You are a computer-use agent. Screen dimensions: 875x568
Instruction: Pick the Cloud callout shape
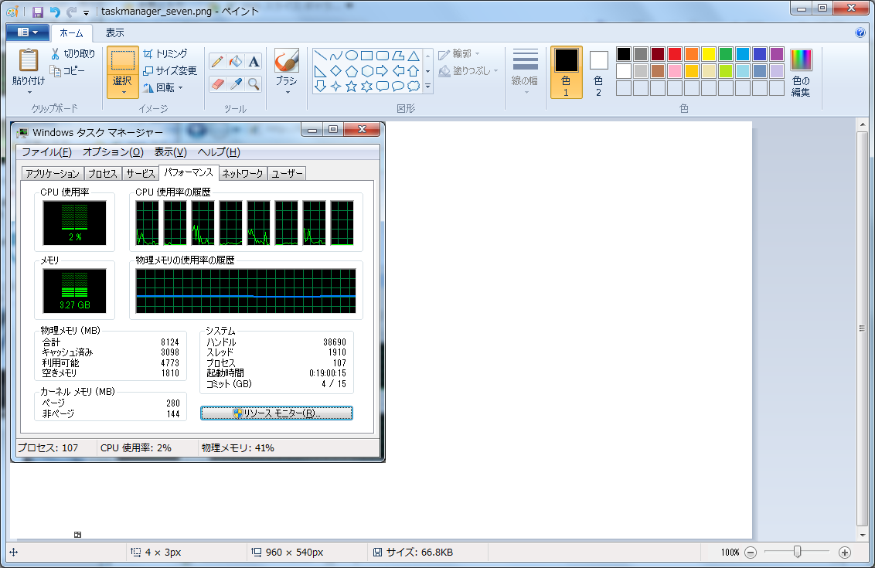click(x=414, y=86)
